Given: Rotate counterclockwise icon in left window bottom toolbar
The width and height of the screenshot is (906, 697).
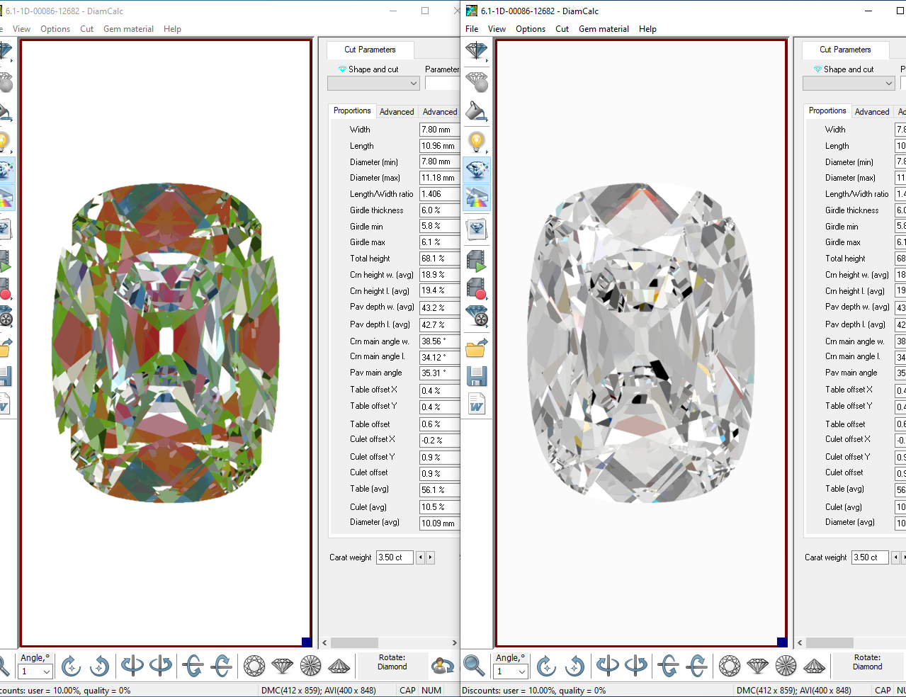Looking at the screenshot, I should pos(99,666).
